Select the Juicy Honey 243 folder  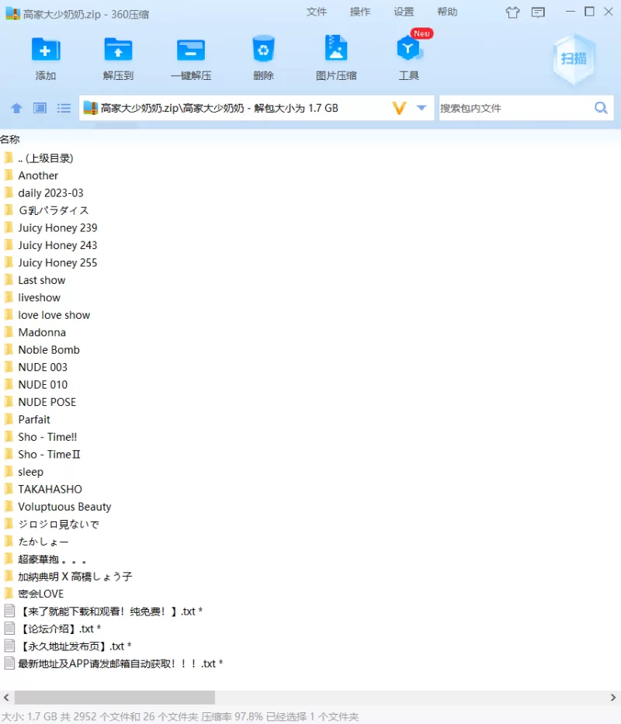(57, 245)
